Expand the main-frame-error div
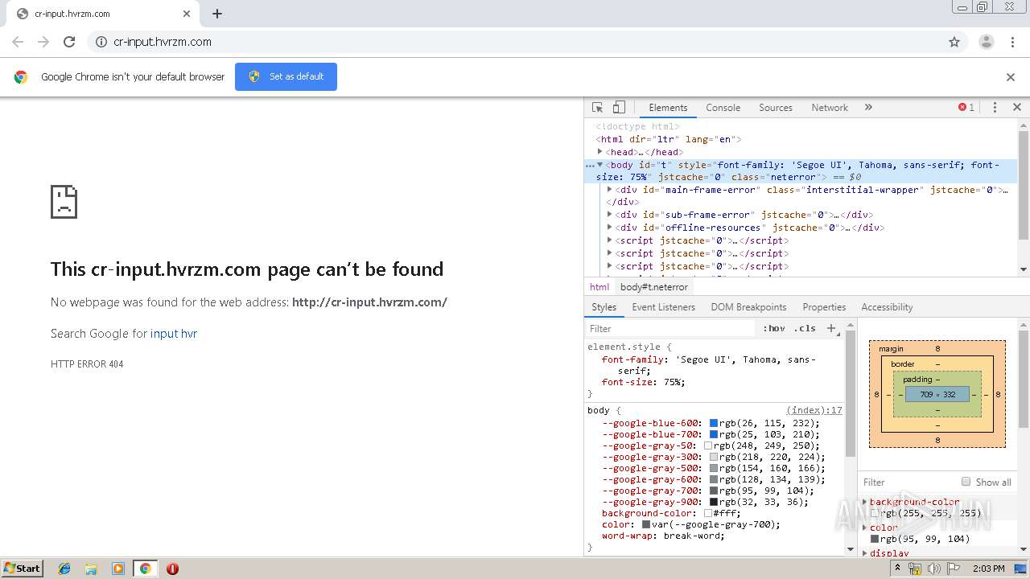 (610, 189)
